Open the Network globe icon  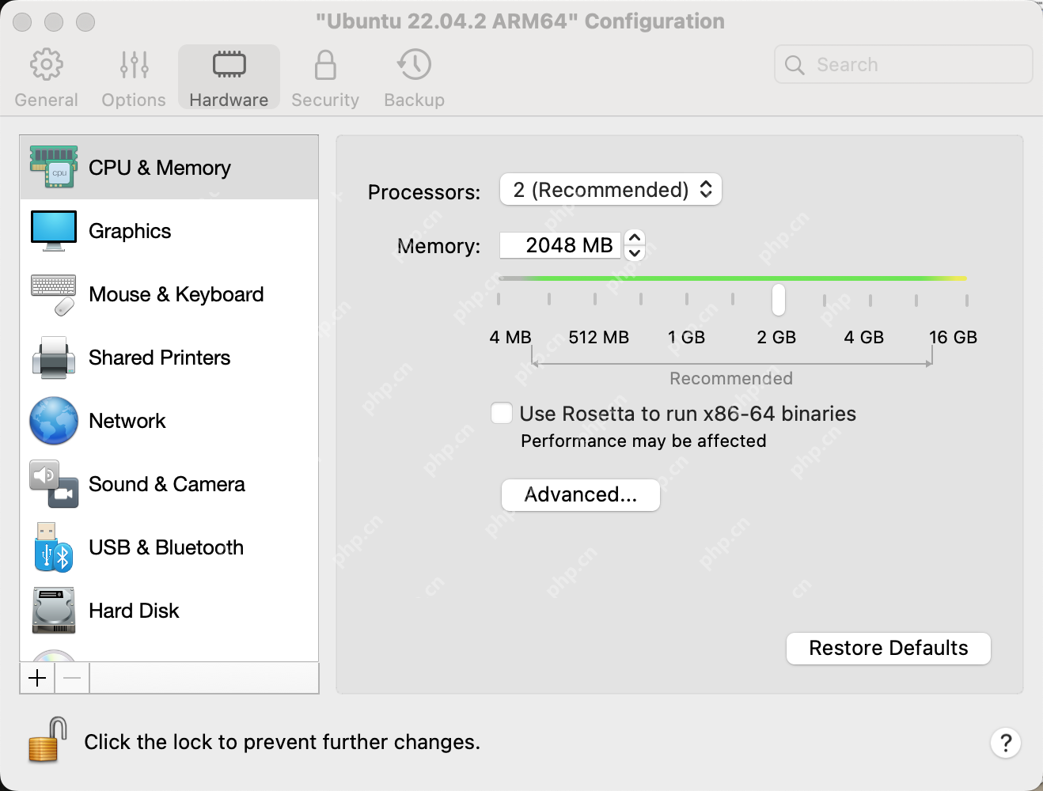pyautogui.click(x=54, y=421)
